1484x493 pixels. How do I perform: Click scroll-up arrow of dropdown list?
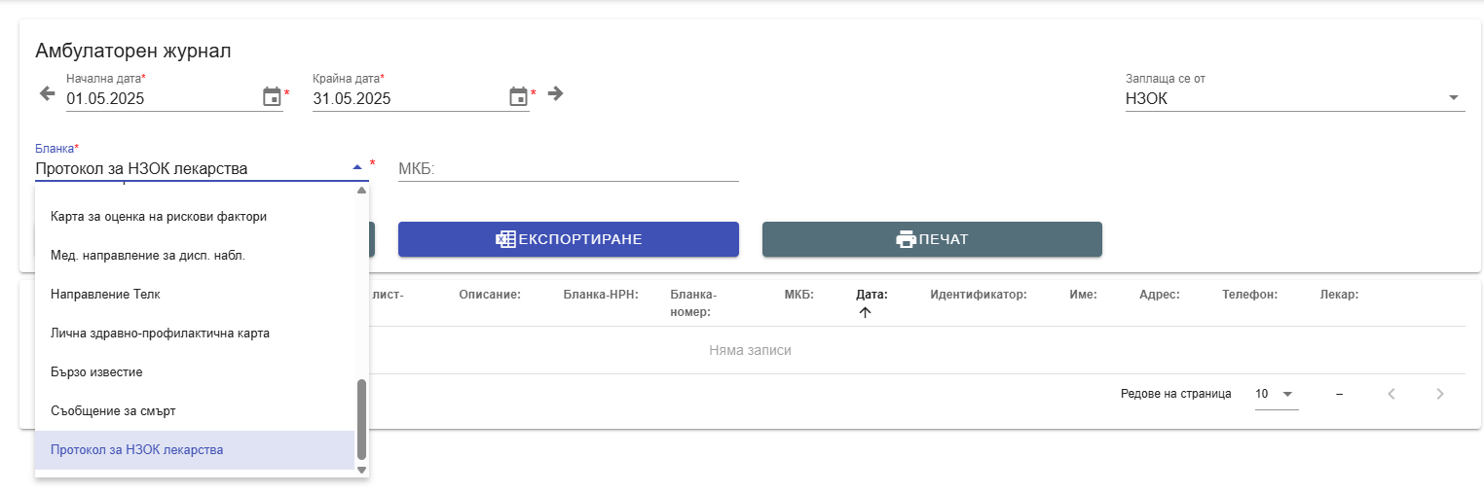(x=361, y=191)
